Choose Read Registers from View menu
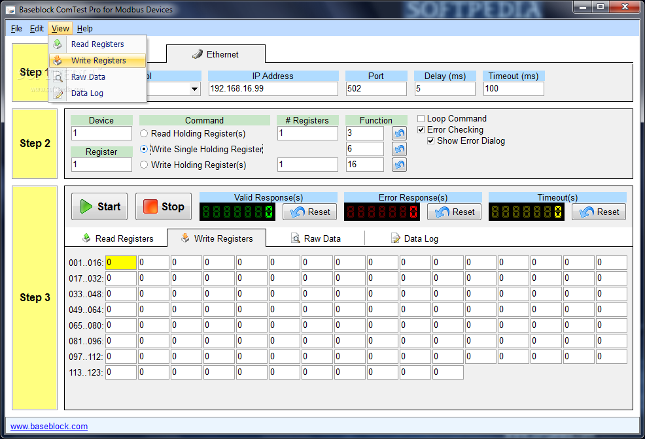Viewport: 645px width, 439px height. point(97,44)
